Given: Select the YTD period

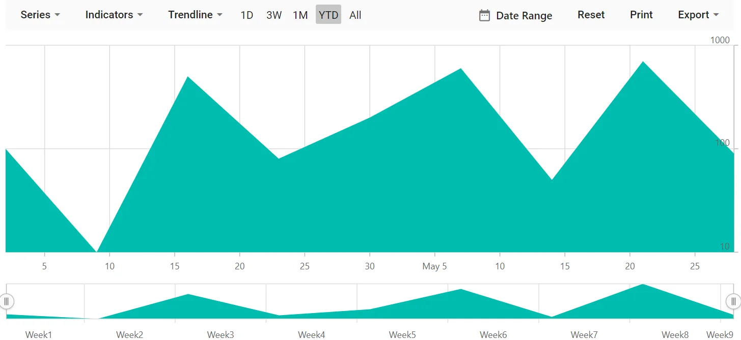Looking at the screenshot, I should pyautogui.click(x=328, y=15).
